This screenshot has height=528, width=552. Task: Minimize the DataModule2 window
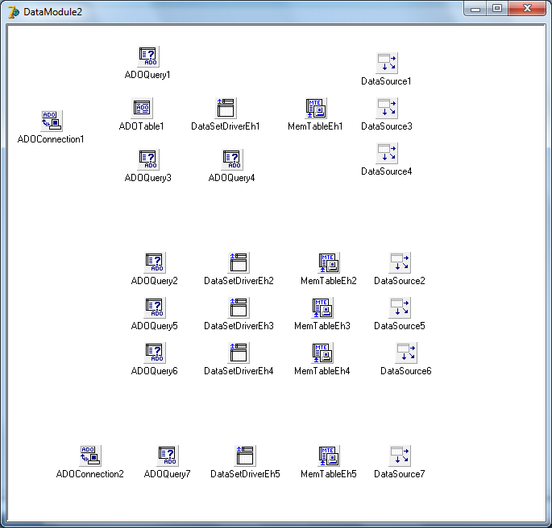pyautogui.click(x=475, y=9)
